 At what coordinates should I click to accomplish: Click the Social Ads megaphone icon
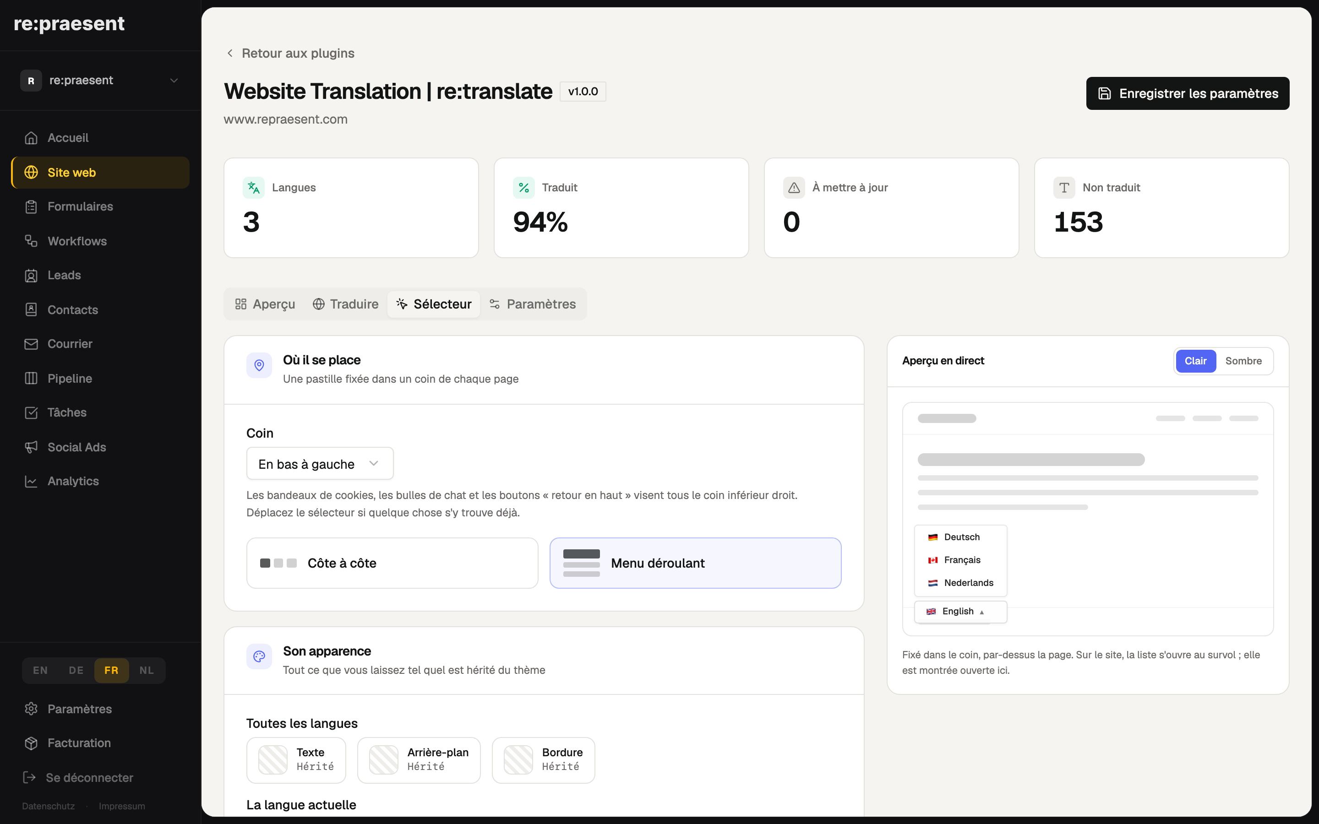pyautogui.click(x=31, y=447)
